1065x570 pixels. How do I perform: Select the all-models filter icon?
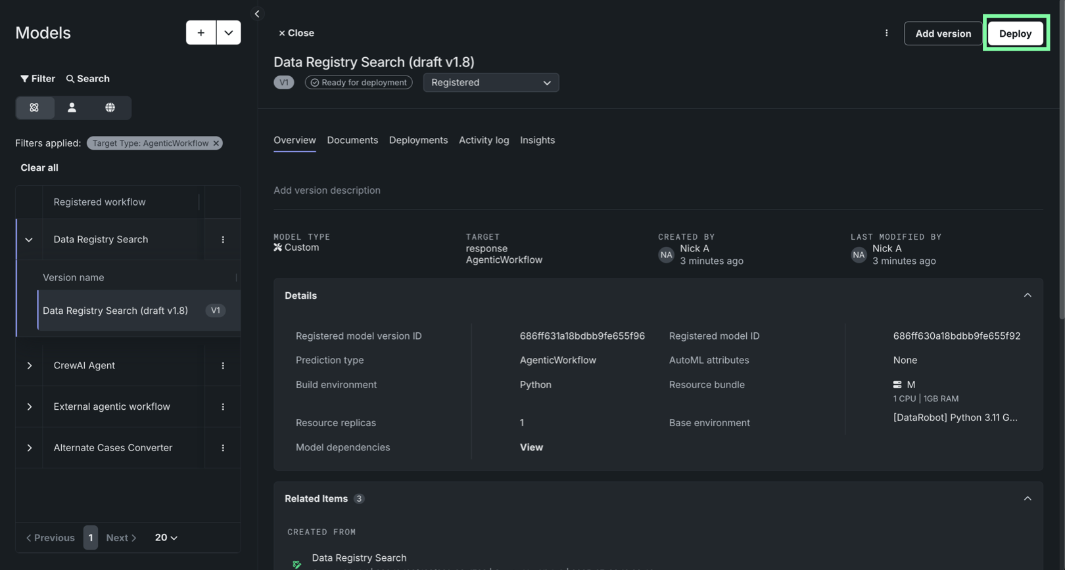coord(34,108)
